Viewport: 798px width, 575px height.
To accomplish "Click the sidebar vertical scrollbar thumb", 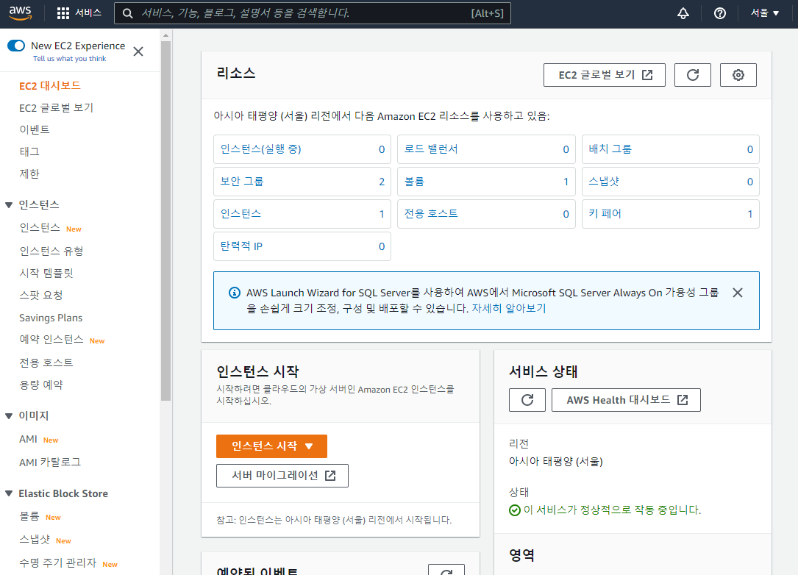I will click(165, 221).
